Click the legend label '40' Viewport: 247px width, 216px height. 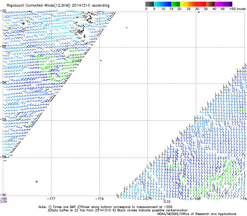pyautogui.click(x=214, y=9)
